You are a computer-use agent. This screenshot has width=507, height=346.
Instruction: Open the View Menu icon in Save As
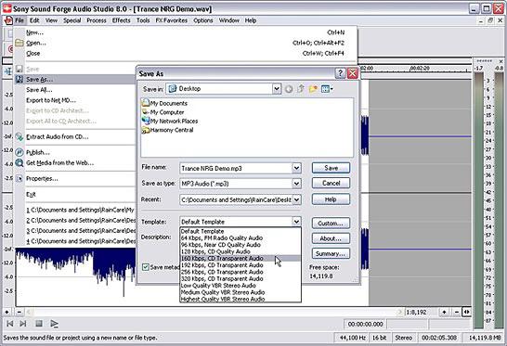click(327, 88)
